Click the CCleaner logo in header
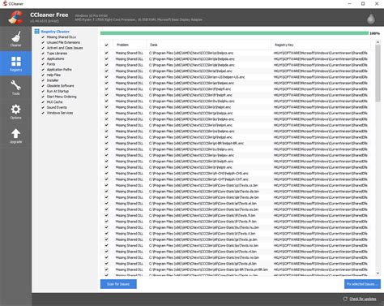 pos(15,18)
